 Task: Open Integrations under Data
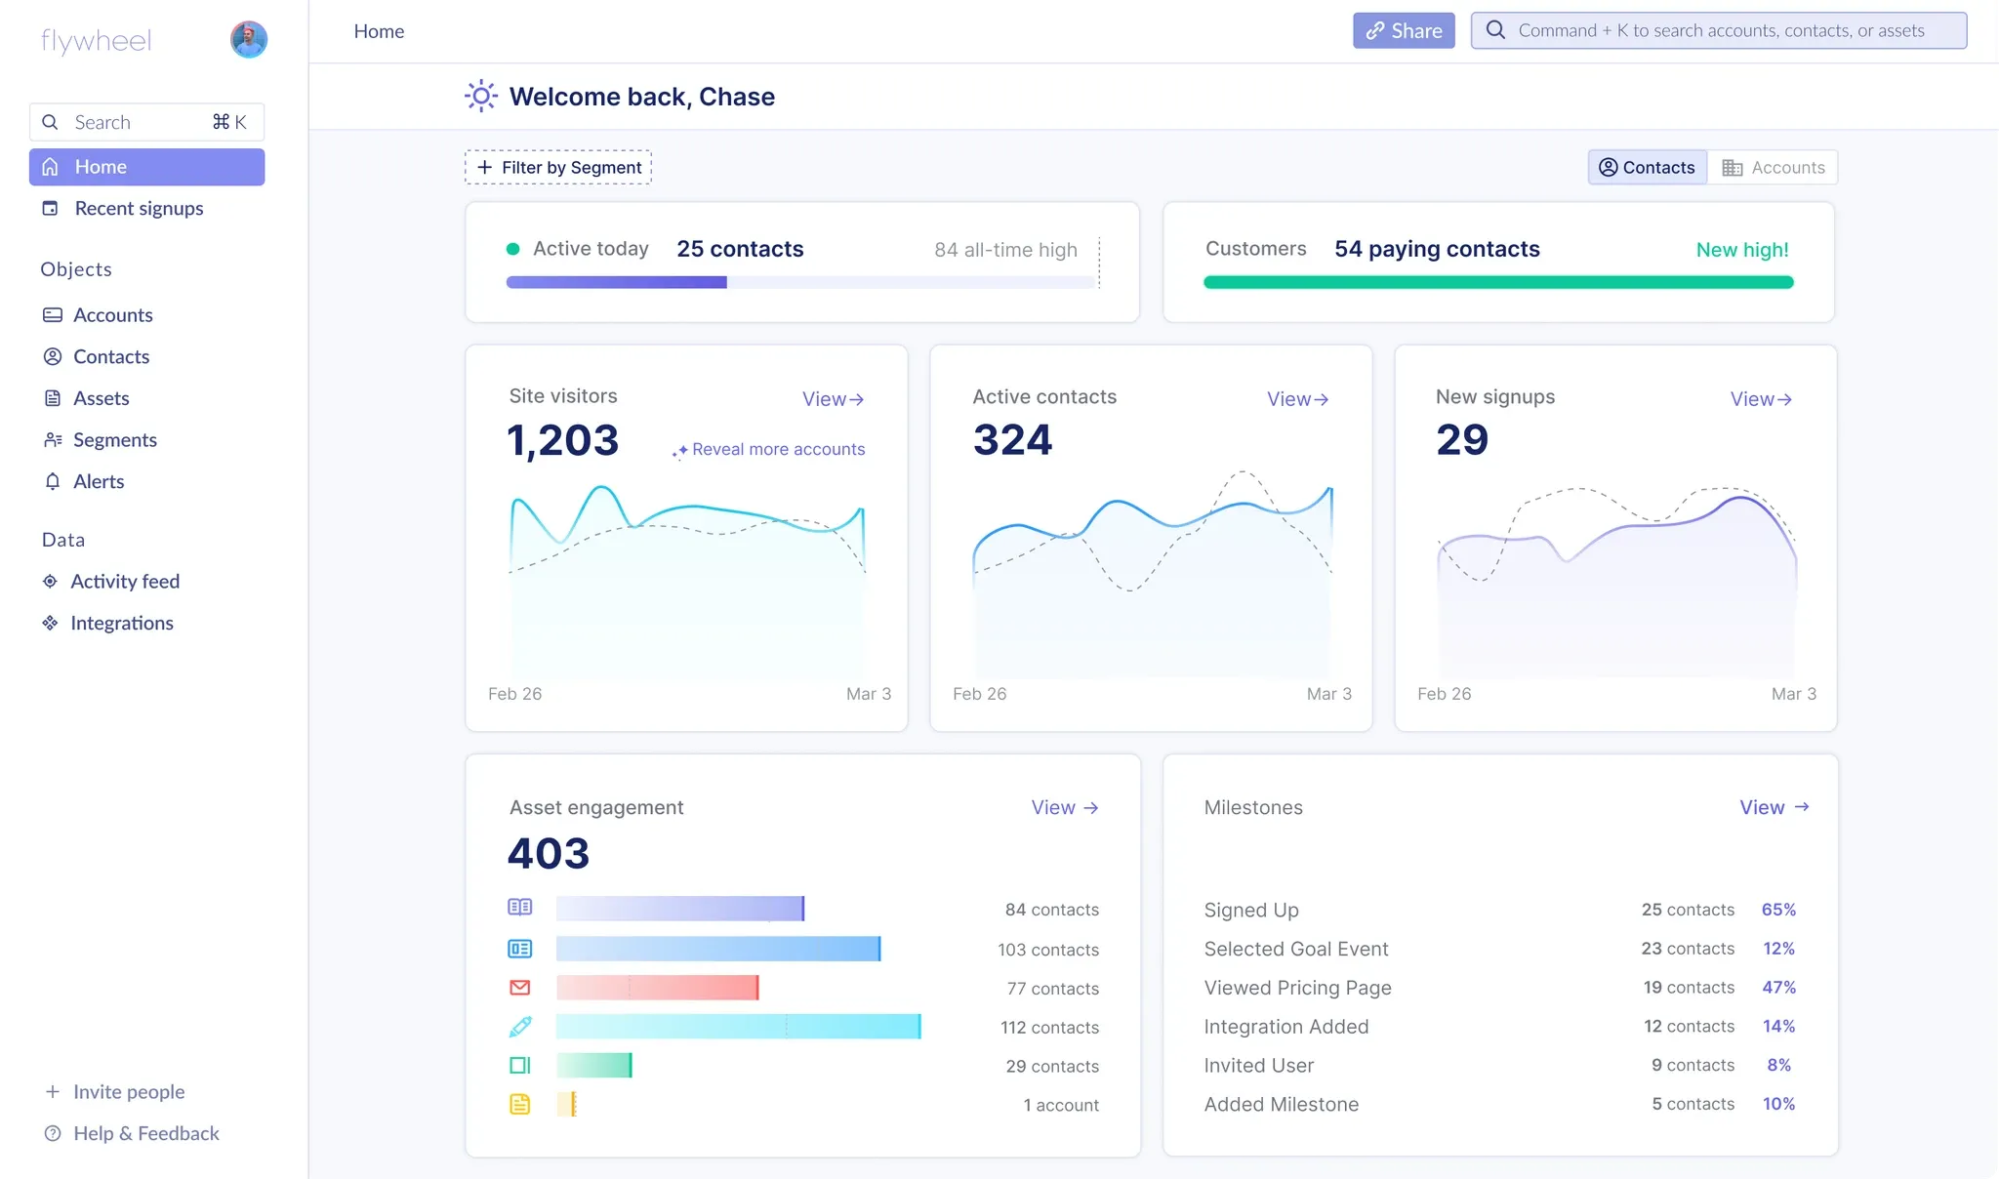tap(121, 623)
